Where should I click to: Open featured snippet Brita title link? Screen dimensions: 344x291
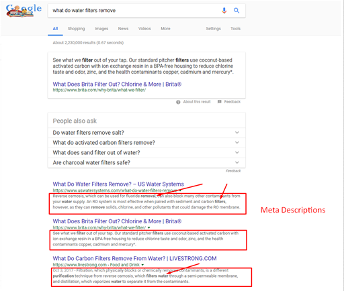117,84
